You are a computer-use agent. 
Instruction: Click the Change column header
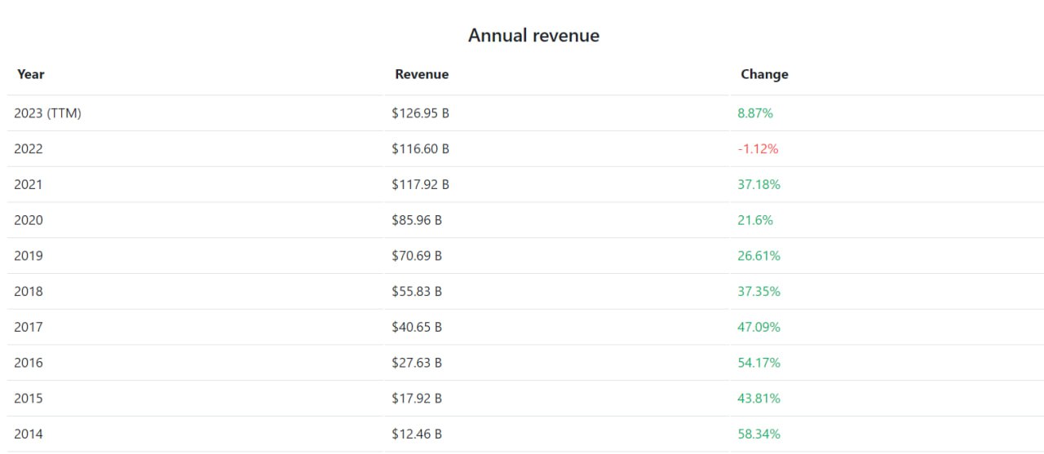pos(764,74)
